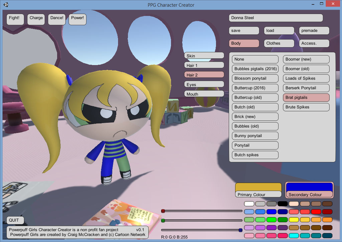Image resolution: width=342 pixels, height=242 pixels.
Task: Select the Eyes category
Action: (204, 84)
